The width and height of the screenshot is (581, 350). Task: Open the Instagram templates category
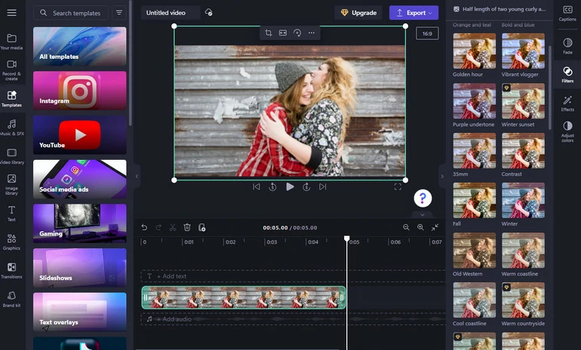click(80, 91)
